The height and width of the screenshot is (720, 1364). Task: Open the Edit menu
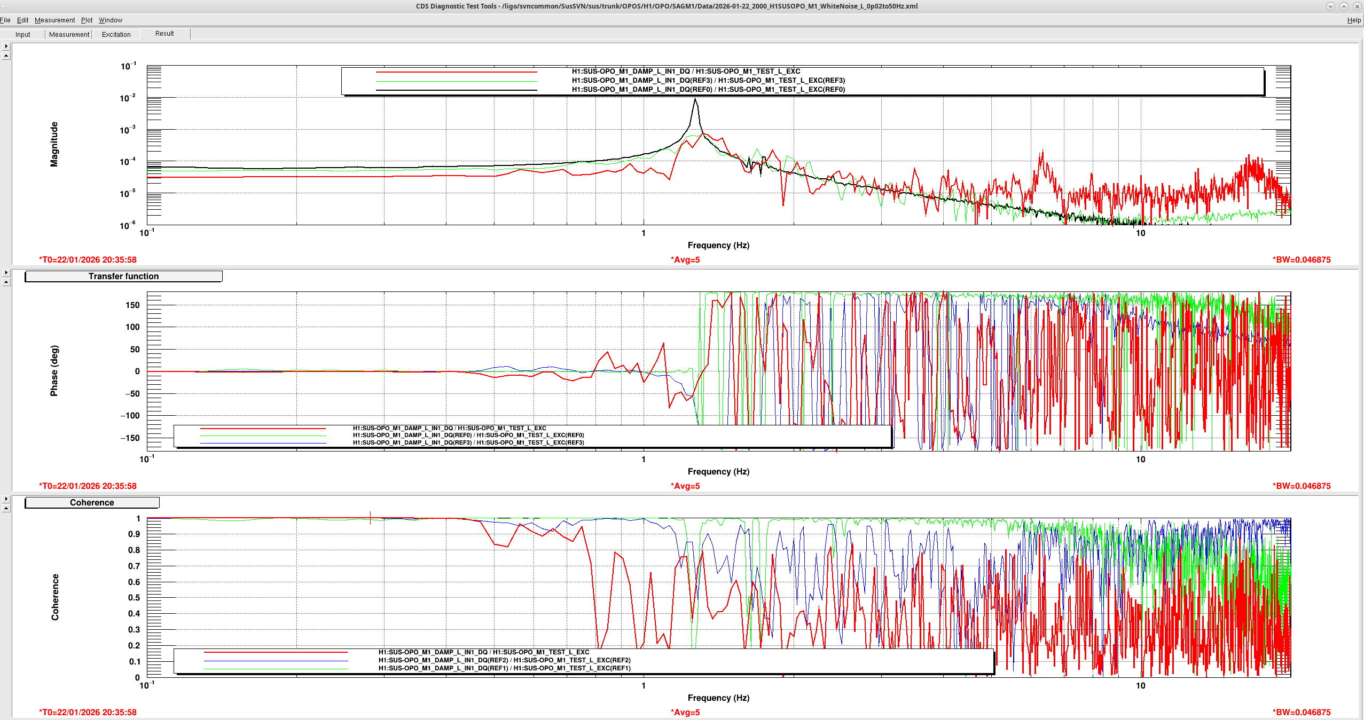(22, 20)
